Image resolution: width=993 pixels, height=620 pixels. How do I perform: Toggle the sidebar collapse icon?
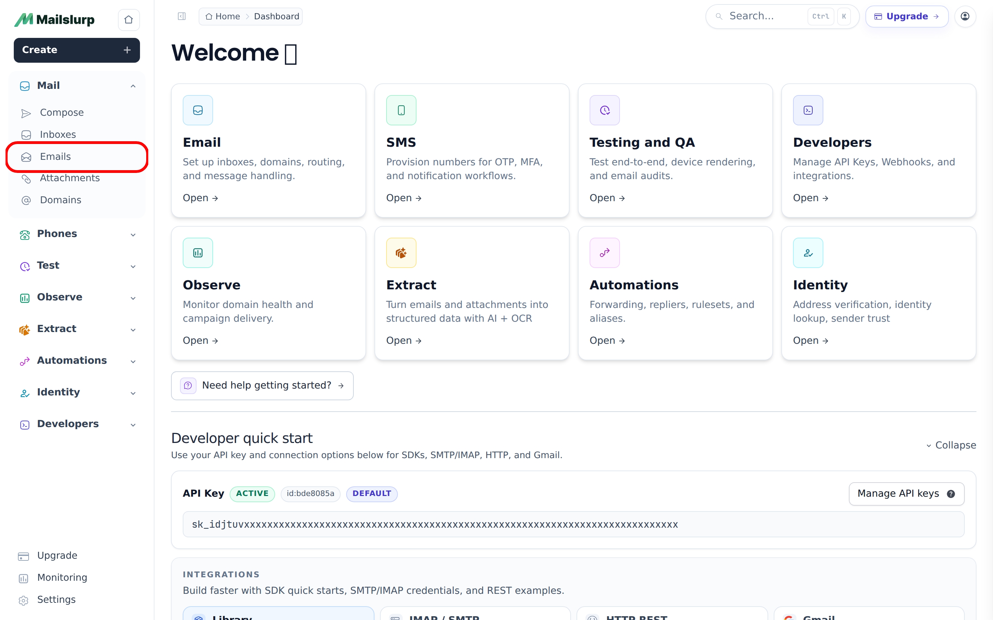pos(182,17)
